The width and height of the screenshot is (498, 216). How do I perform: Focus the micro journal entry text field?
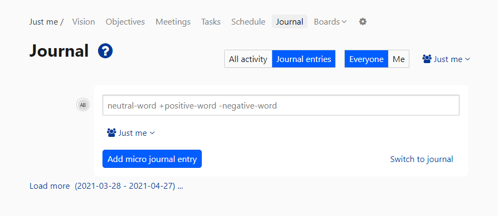(281, 105)
